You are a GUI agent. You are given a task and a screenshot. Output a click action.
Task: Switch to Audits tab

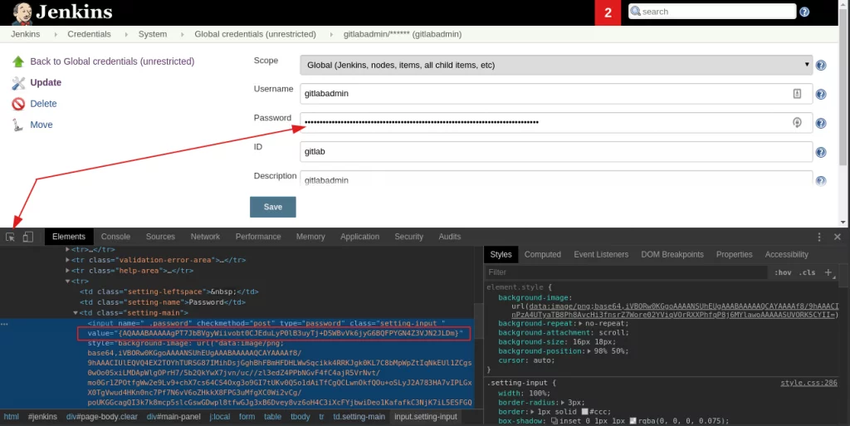click(x=450, y=237)
